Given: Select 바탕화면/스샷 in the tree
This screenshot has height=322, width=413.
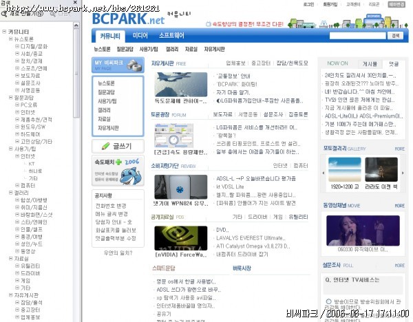Looking at the screenshot, I should (36, 215).
